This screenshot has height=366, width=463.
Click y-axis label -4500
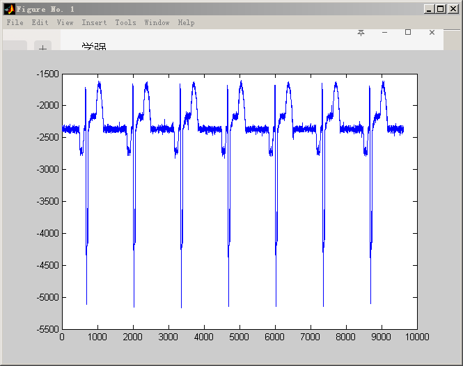[48, 265]
